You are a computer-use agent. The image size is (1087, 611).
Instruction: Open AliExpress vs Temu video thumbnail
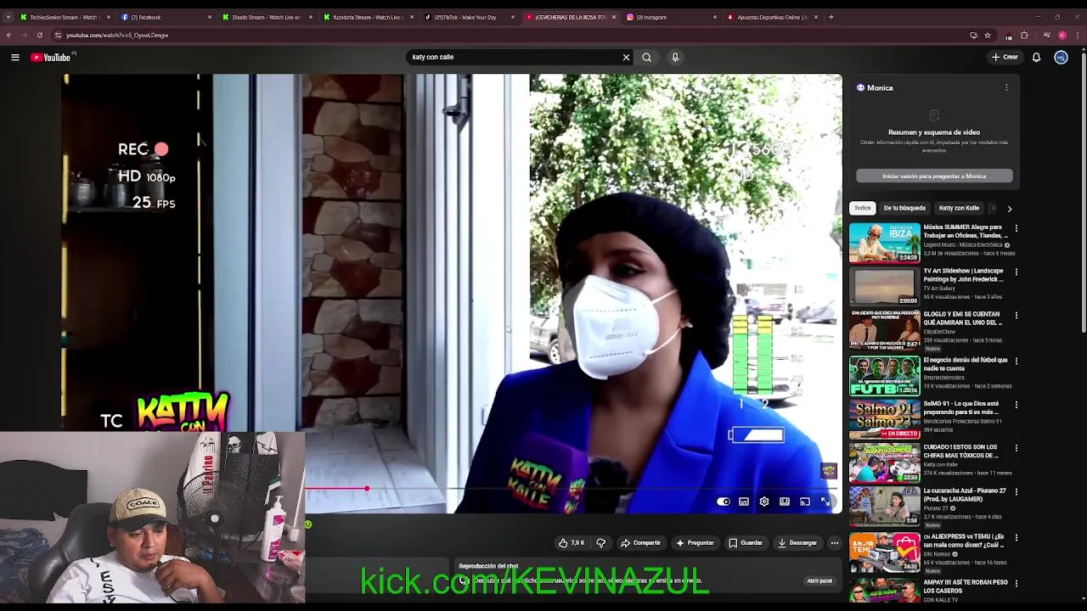[884, 552]
